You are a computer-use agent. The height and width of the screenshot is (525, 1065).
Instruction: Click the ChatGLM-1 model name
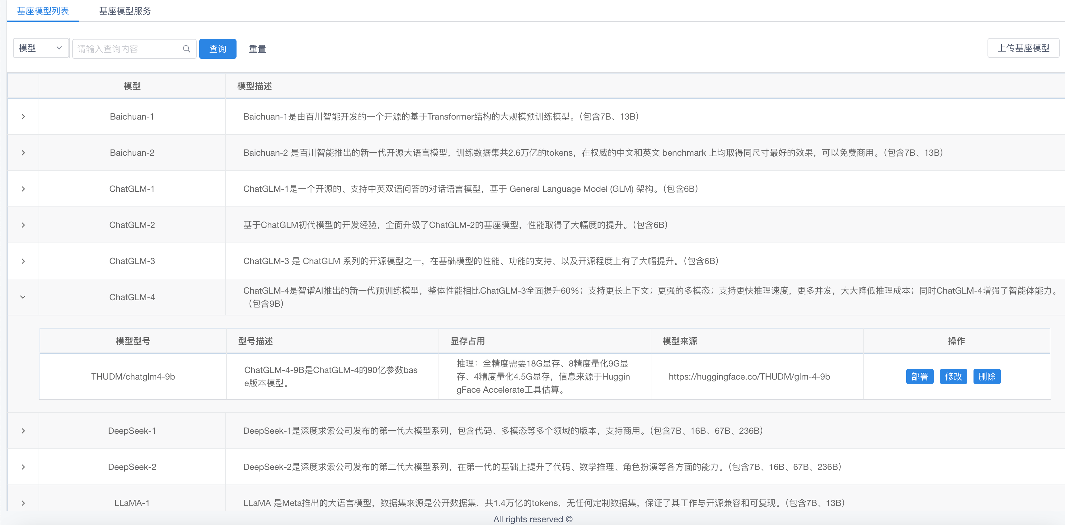point(132,189)
